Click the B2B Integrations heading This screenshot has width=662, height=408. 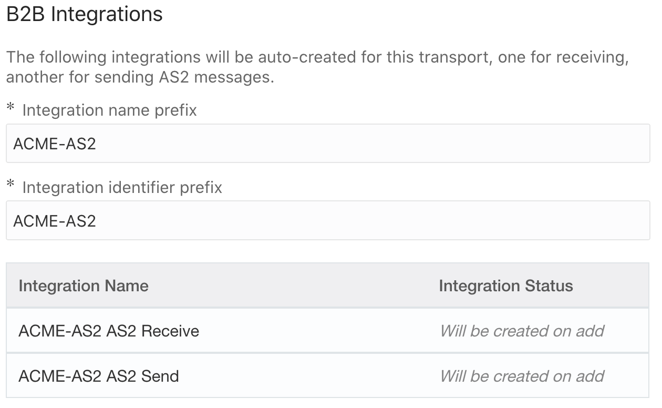coord(85,14)
